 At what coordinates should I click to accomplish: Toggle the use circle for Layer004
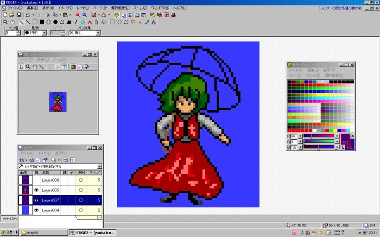coord(81,210)
